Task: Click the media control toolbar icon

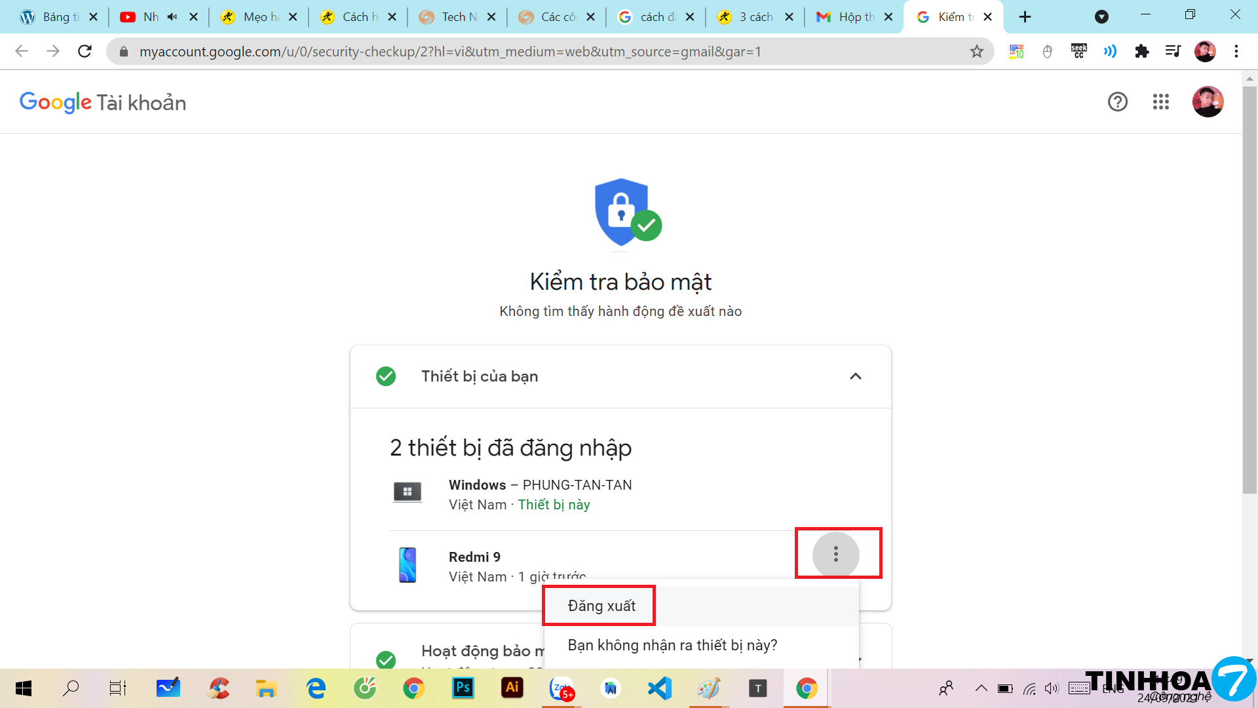Action: (x=1173, y=51)
